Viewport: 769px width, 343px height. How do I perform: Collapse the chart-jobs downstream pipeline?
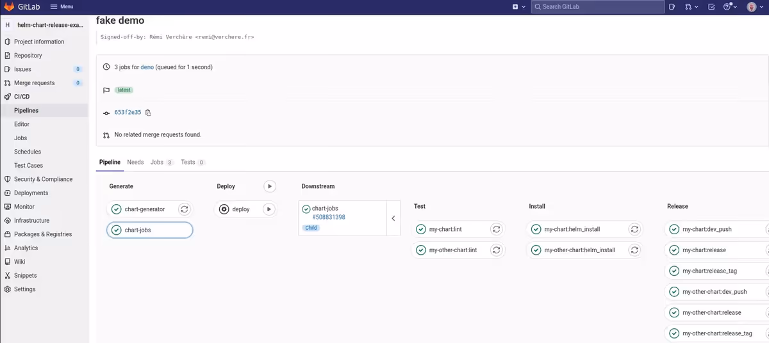coord(393,218)
